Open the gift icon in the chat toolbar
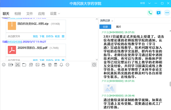This screenshot has height=110, width=171. tap(50, 65)
